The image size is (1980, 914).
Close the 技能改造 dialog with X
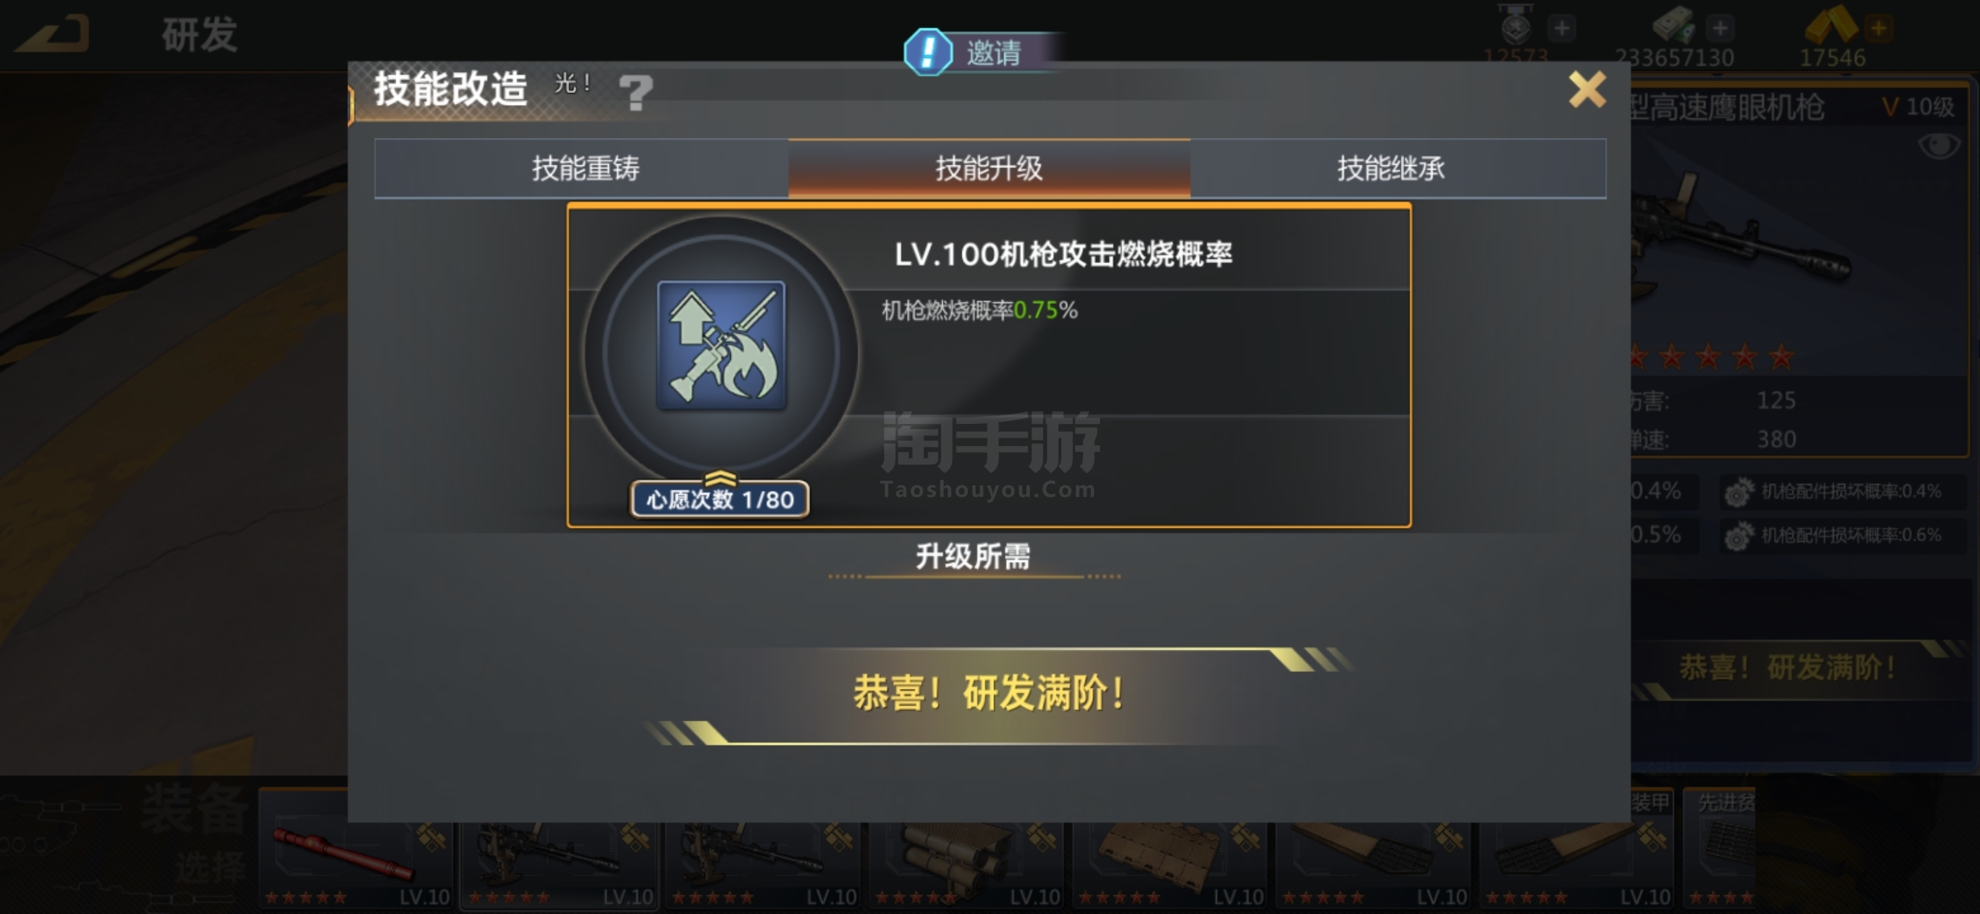pos(1587,89)
